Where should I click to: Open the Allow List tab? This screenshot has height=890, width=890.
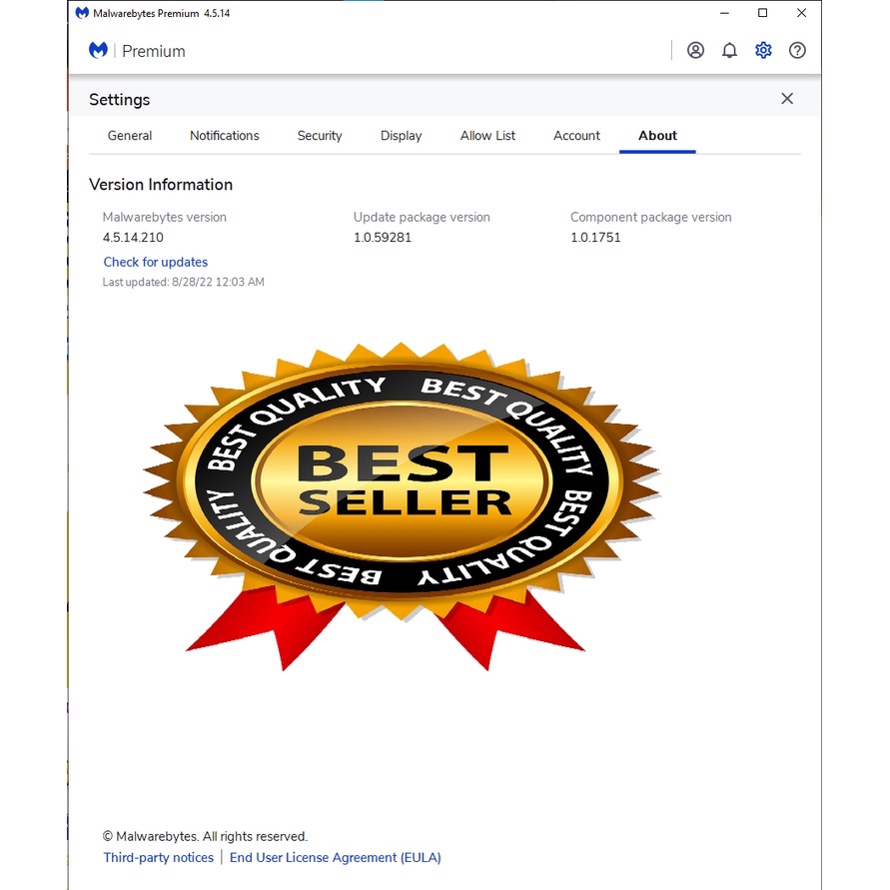[487, 136]
